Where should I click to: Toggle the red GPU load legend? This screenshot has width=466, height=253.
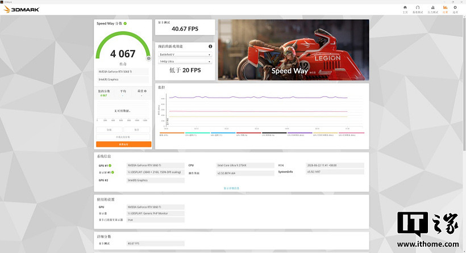pyautogui.click(x=248, y=134)
